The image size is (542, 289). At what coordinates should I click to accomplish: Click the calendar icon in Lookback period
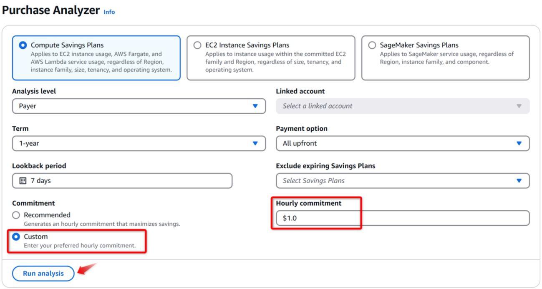23,181
